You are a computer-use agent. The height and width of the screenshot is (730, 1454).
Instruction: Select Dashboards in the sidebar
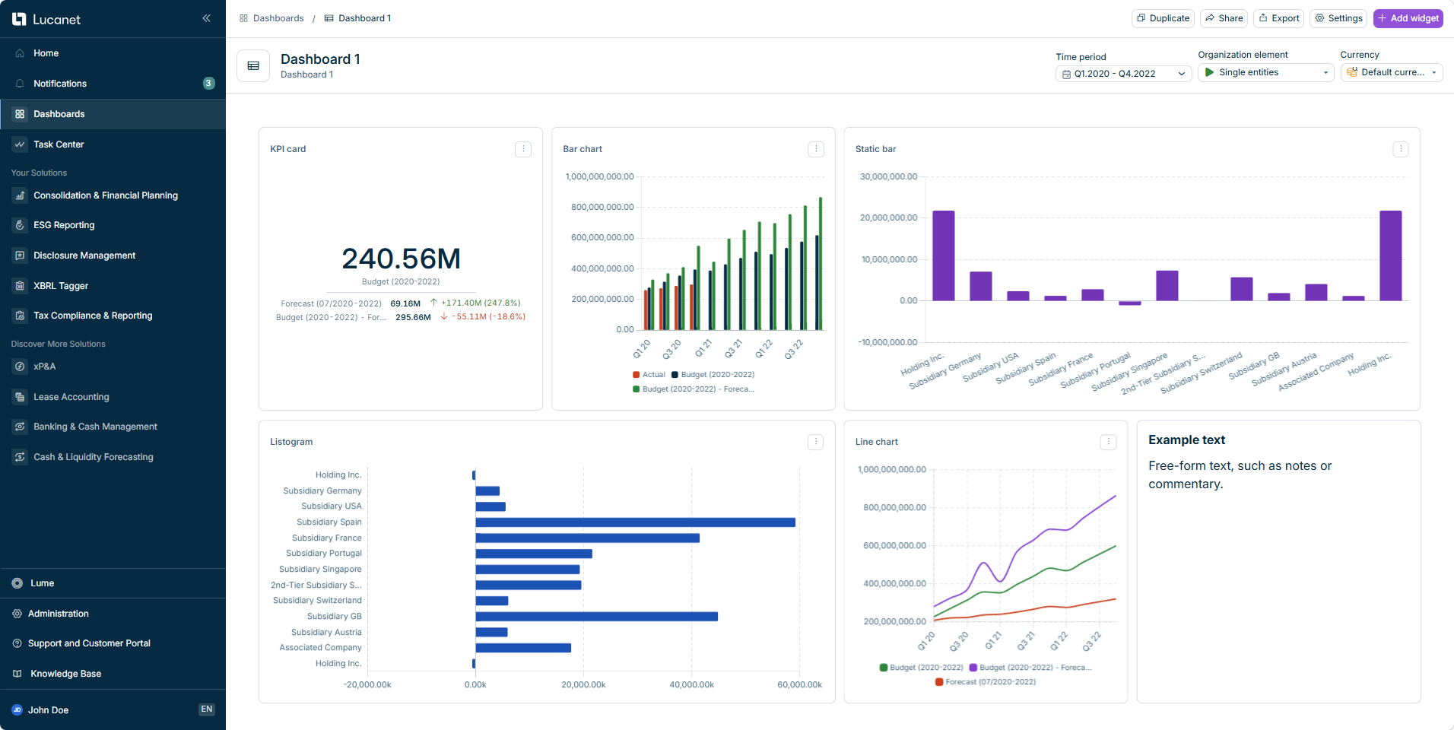(113, 114)
